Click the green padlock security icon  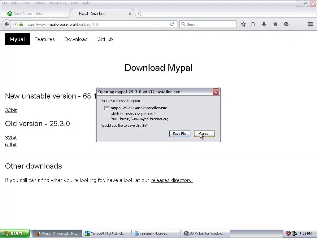point(21,24)
